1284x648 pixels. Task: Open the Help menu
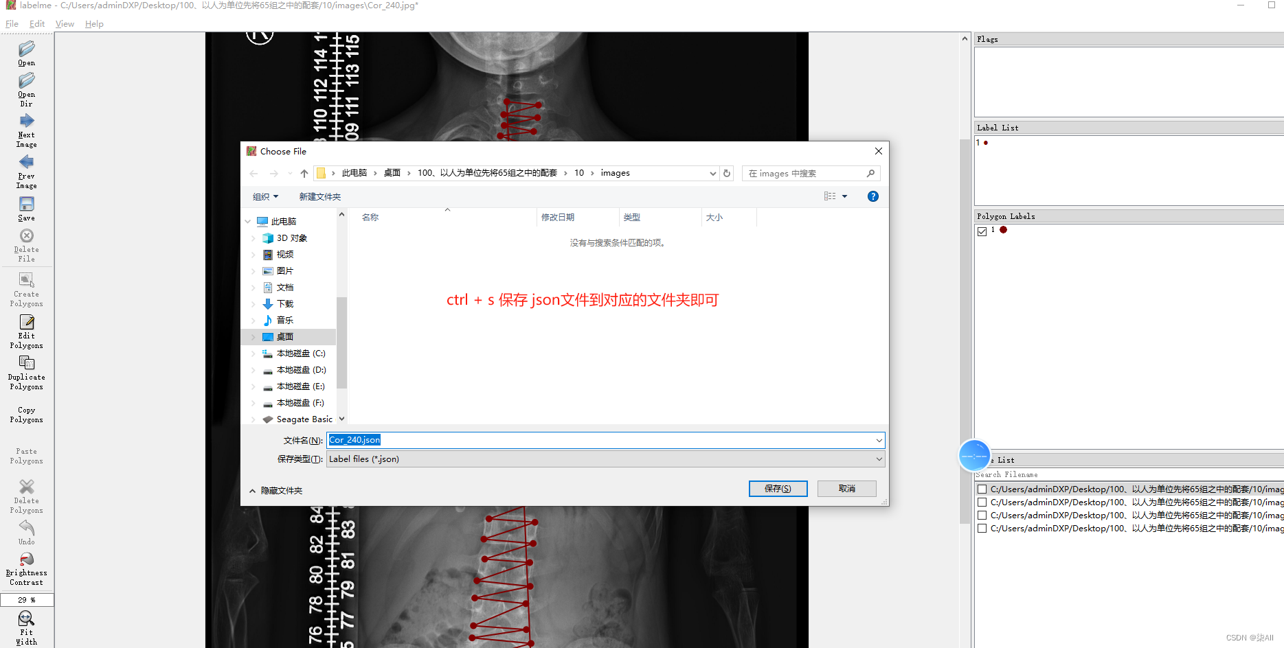tap(94, 24)
